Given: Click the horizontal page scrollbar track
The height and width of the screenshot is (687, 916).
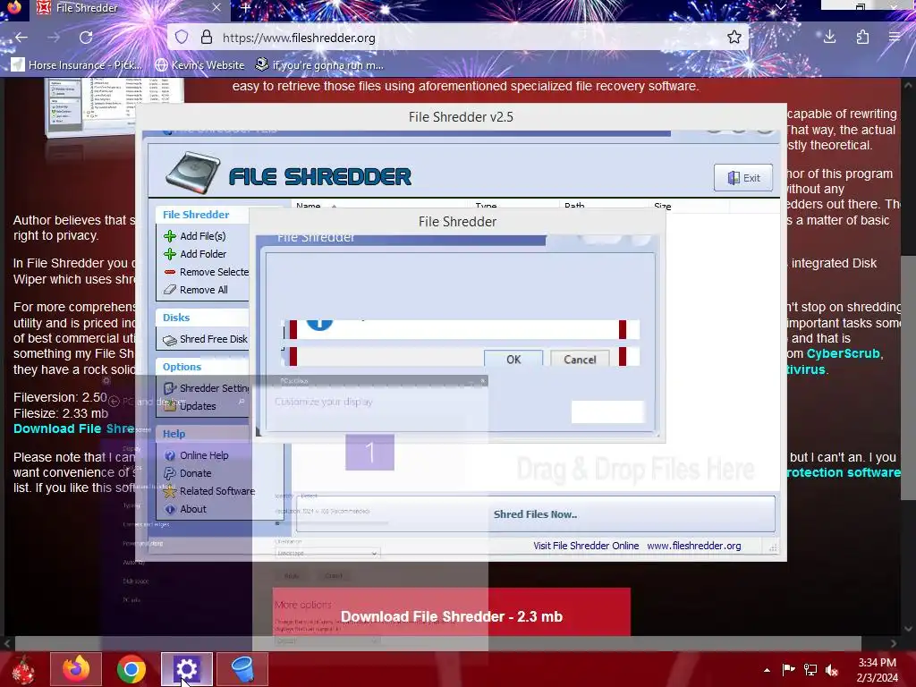Looking at the screenshot, I should pos(438,643).
